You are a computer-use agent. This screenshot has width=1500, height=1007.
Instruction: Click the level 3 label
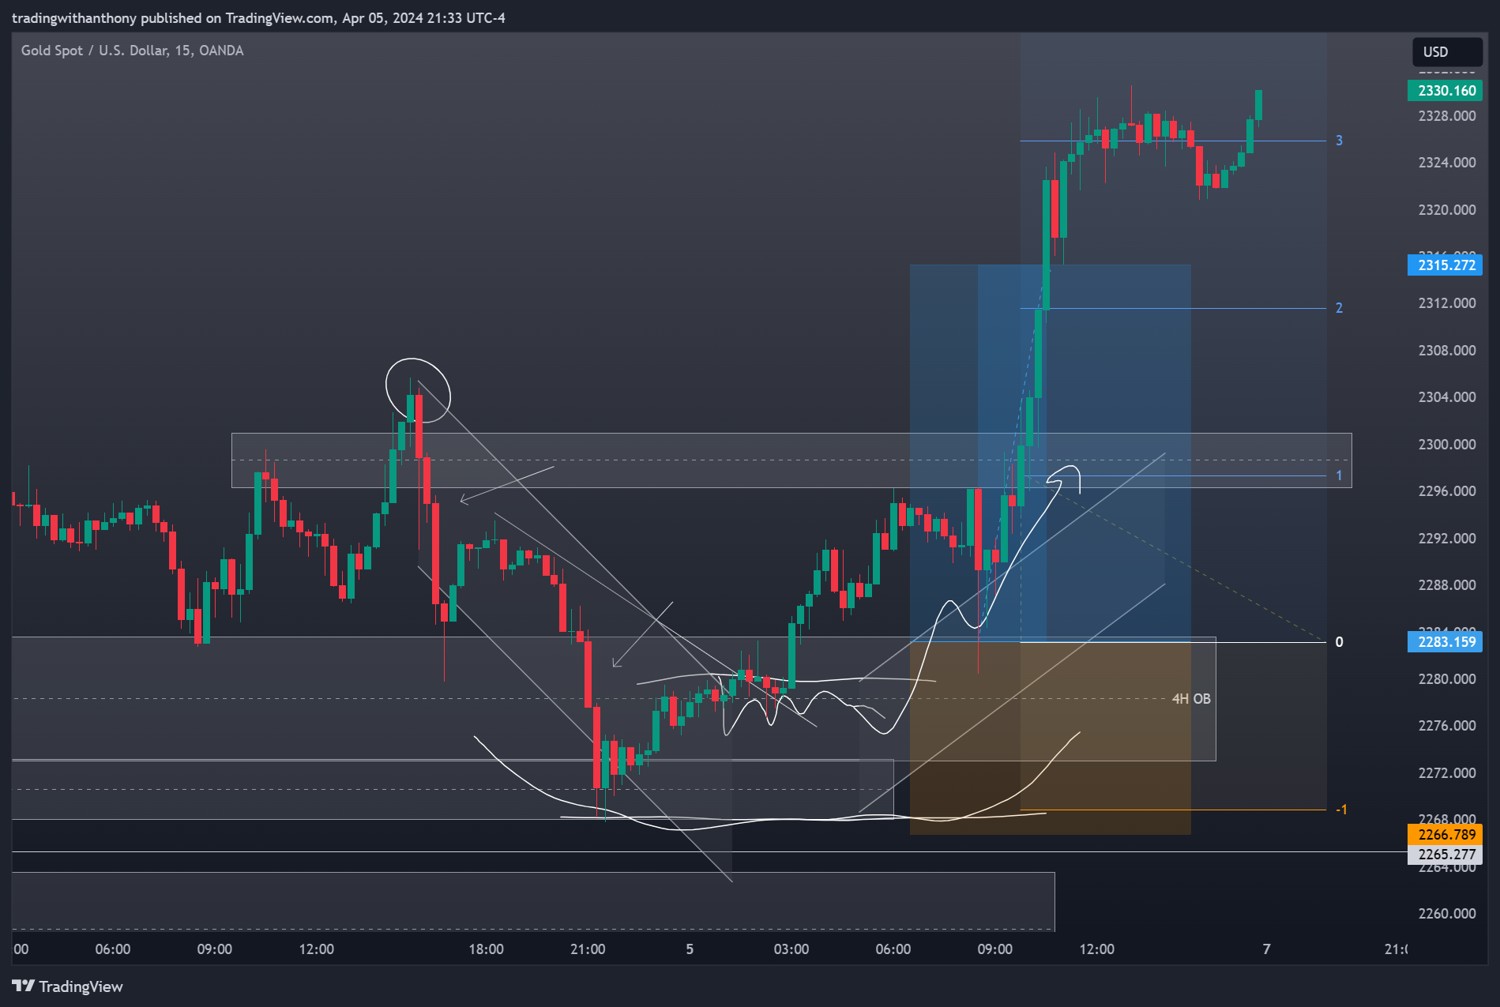(x=1339, y=141)
